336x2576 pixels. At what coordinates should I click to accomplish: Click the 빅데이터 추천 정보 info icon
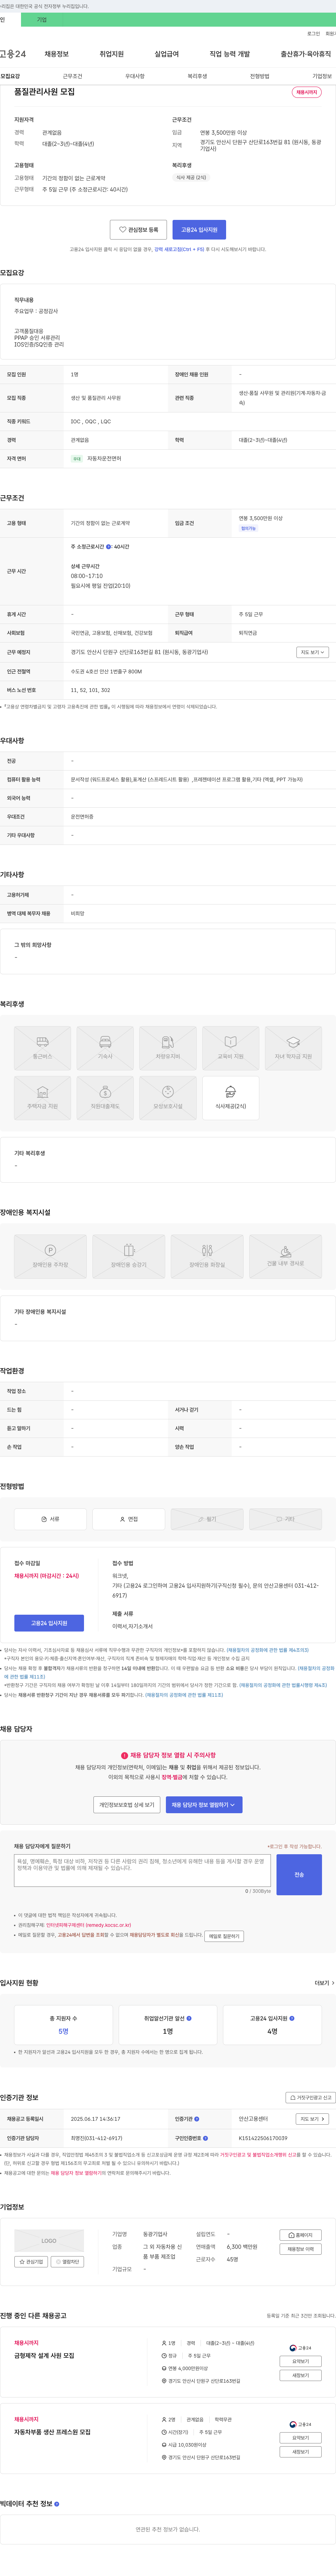click(x=57, y=2504)
